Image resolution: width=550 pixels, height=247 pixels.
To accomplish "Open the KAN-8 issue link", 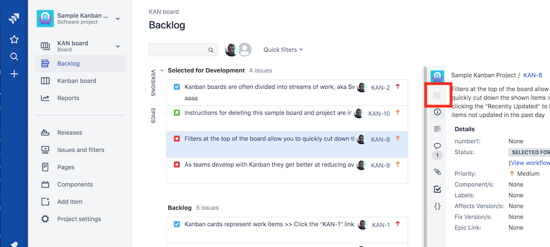I will (532, 75).
